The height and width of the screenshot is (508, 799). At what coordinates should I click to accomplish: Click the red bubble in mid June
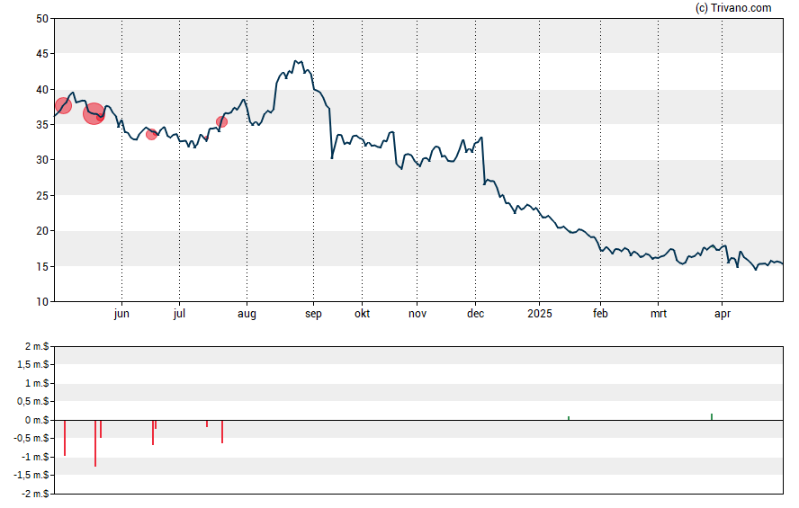click(151, 134)
